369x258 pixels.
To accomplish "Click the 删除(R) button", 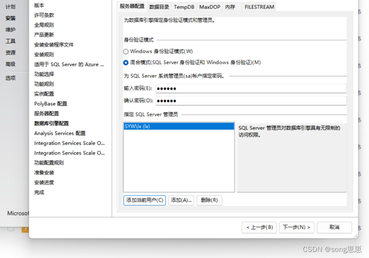I will pyautogui.click(x=209, y=200).
